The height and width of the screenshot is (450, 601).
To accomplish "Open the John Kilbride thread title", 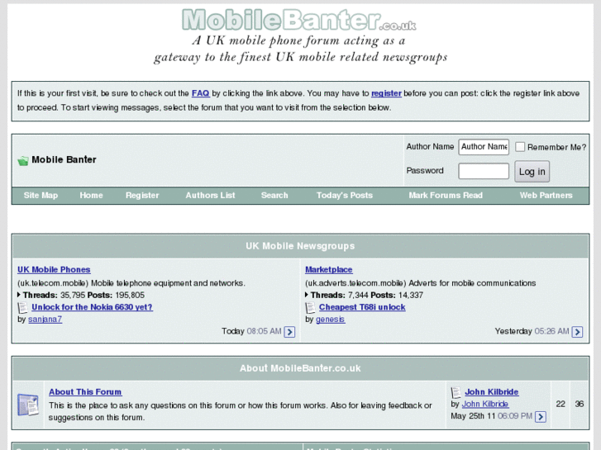I will 491,391.
